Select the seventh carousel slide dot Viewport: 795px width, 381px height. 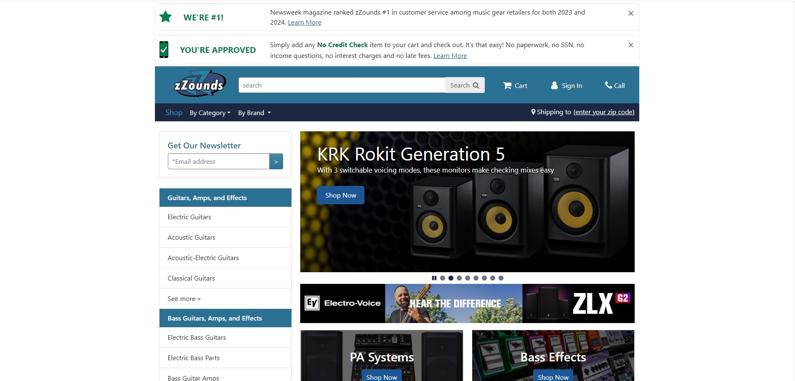(x=493, y=278)
